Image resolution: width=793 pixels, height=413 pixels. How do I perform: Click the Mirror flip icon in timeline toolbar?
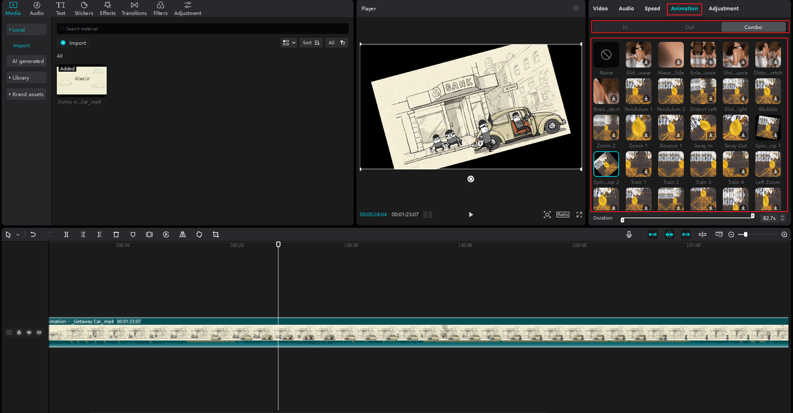point(182,235)
